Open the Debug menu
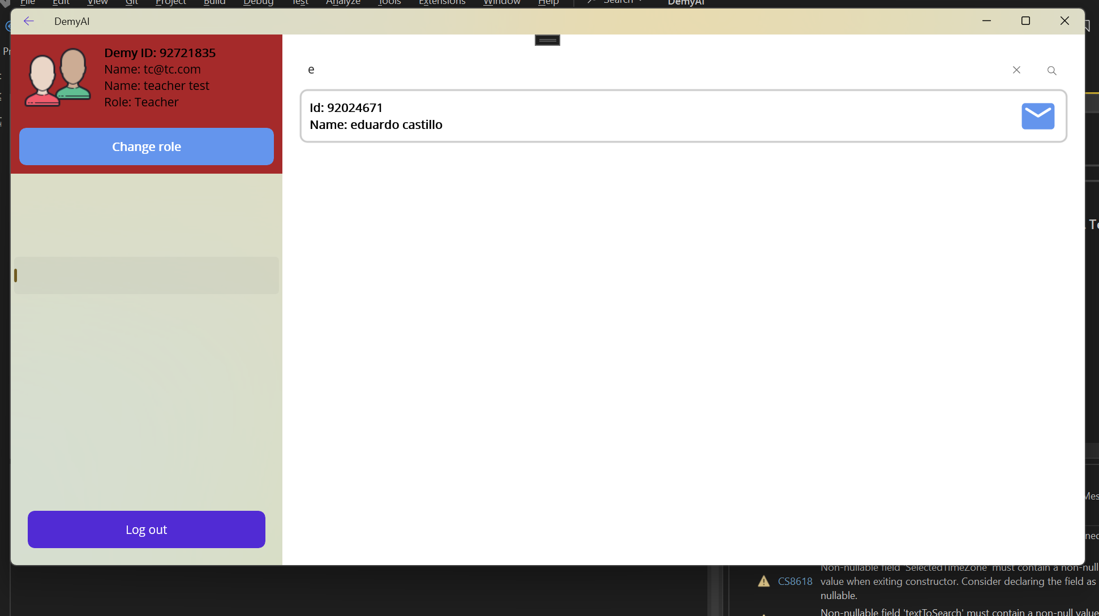 pos(257,2)
